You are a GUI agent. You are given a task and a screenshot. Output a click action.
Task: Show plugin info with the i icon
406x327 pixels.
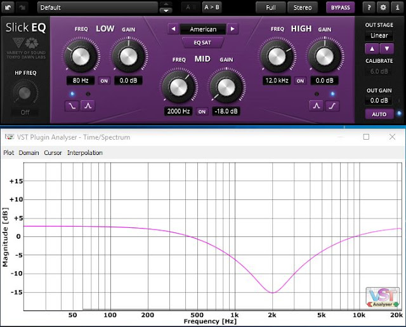[398, 8]
